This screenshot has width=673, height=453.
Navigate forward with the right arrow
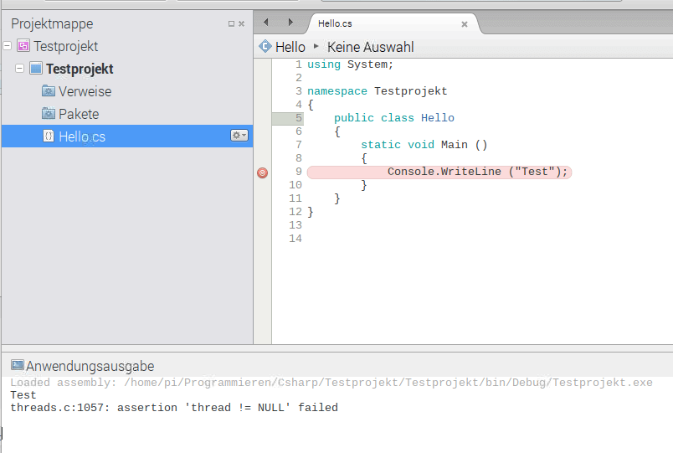(290, 23)
